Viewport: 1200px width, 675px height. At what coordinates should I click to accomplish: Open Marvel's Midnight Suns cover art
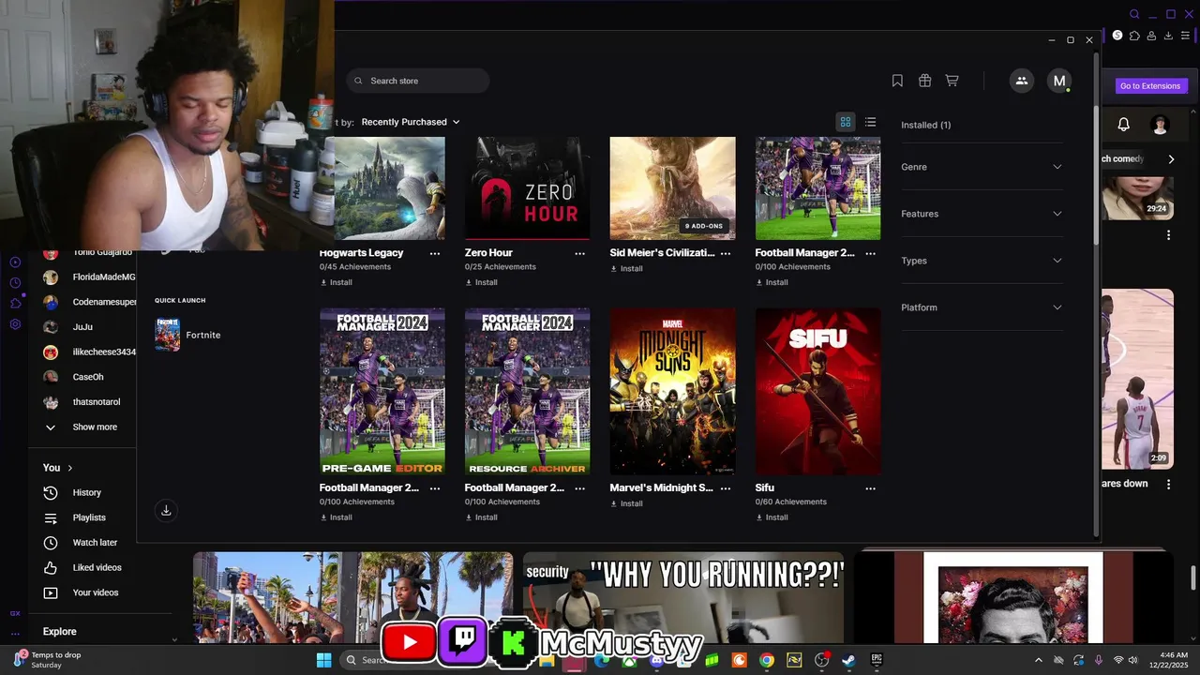pyautogui.click(x=672, y=391)
